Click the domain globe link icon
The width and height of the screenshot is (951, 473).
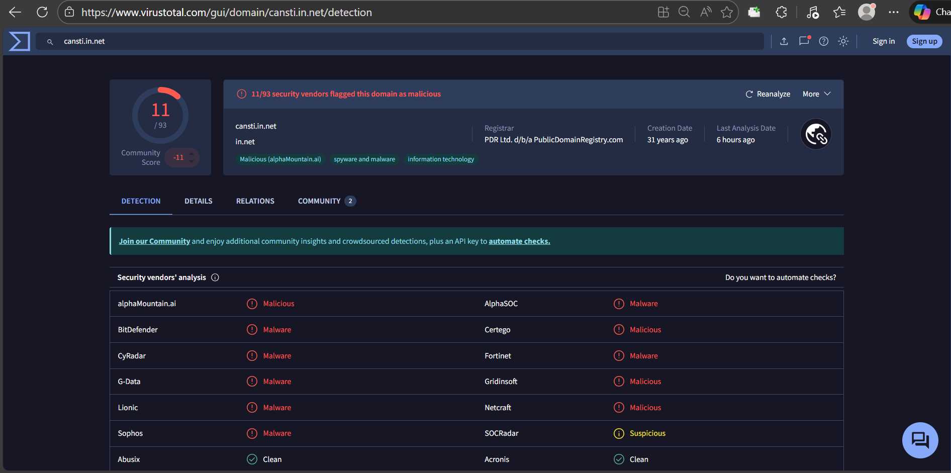[x=815, y=134]
